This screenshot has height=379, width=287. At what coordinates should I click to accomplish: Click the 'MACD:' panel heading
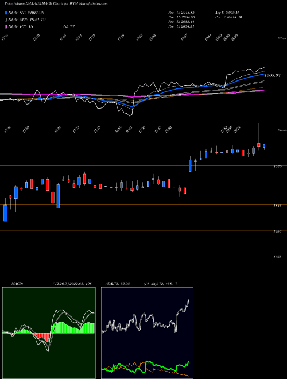coord(17,284)
